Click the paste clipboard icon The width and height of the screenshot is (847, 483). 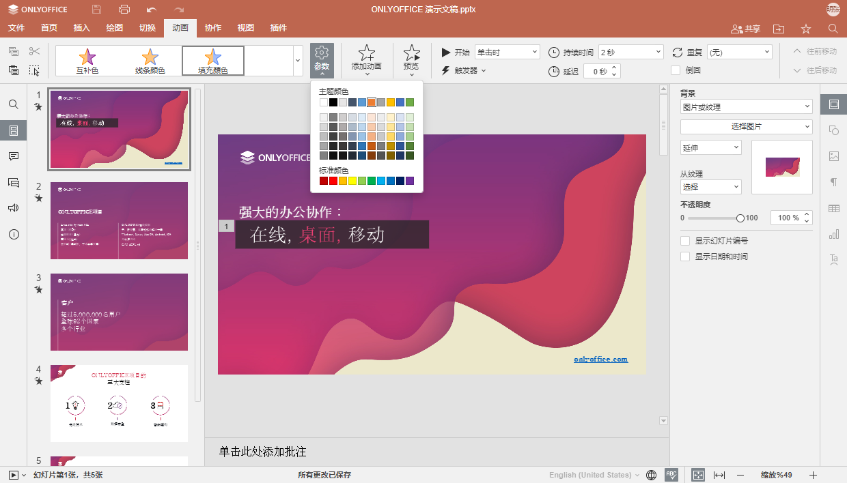14,70
